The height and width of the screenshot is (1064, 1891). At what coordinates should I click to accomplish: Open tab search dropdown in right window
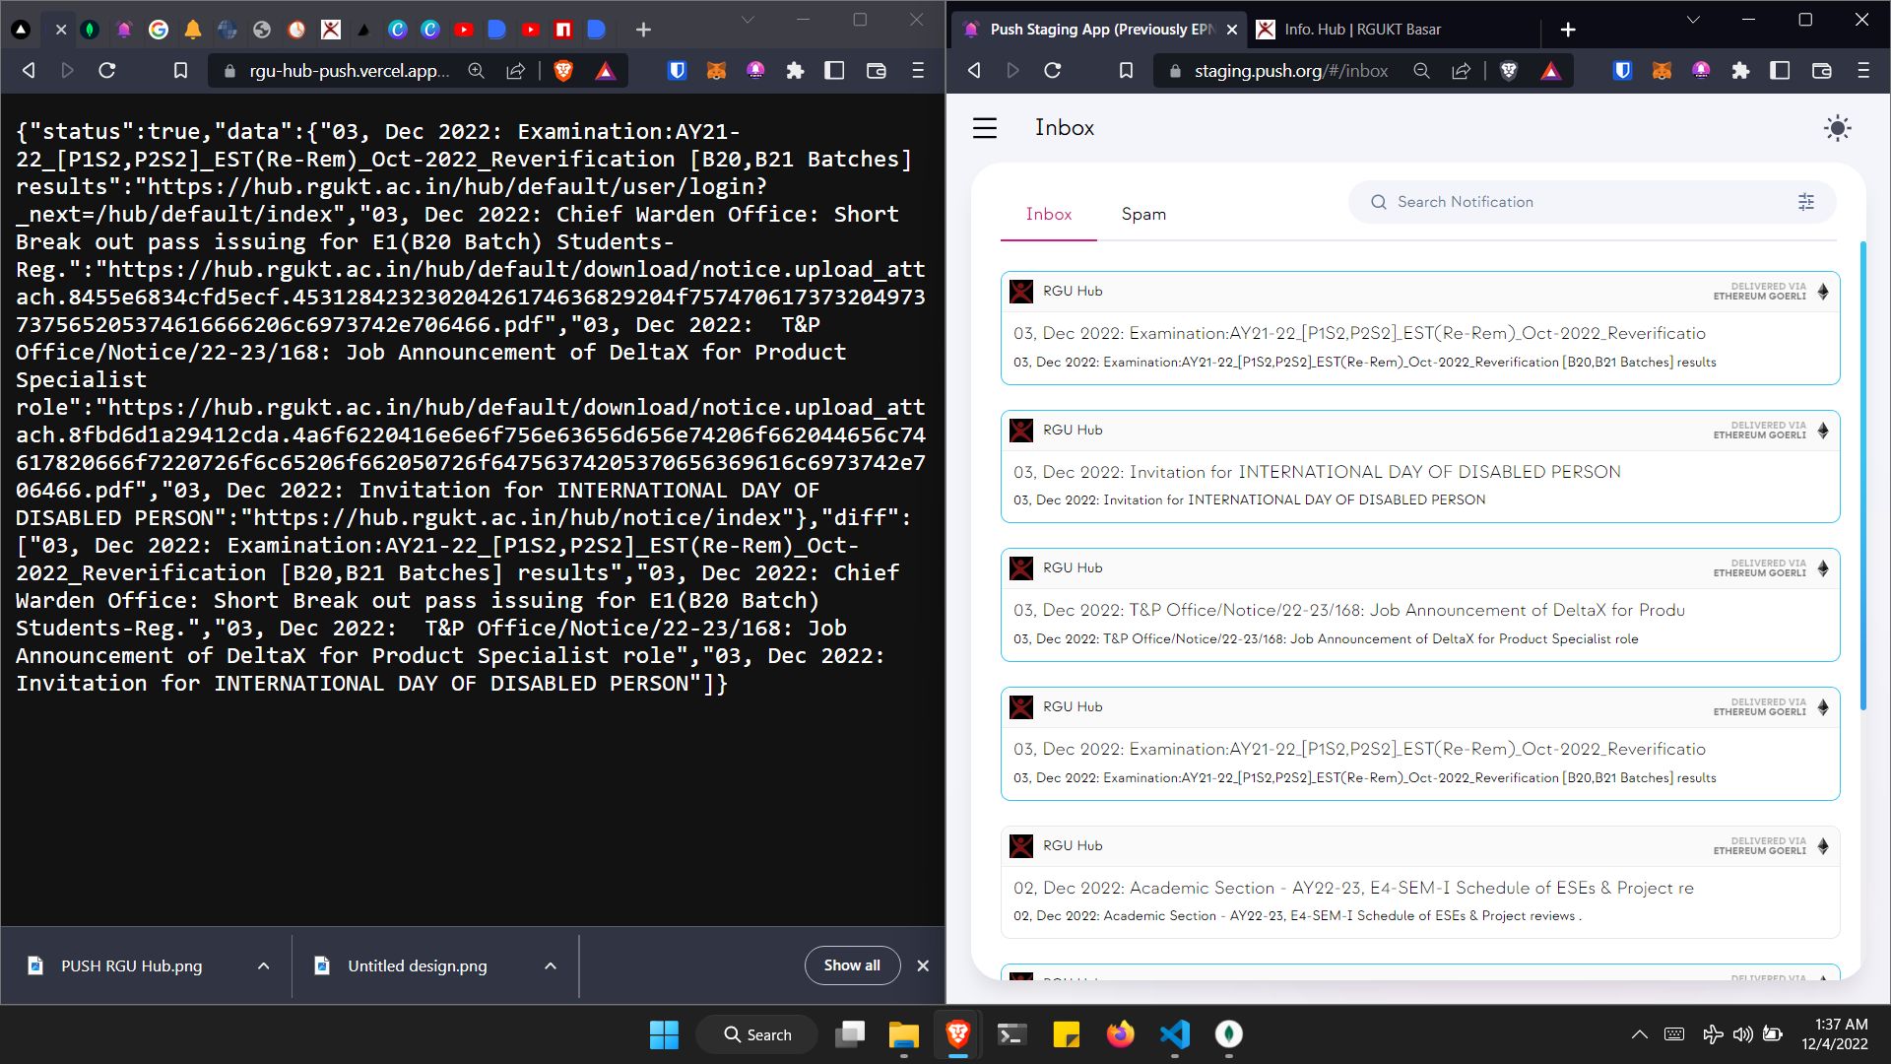[1692, 20]
